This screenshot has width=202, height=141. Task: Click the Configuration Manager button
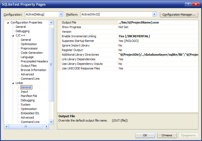(179, 15)
